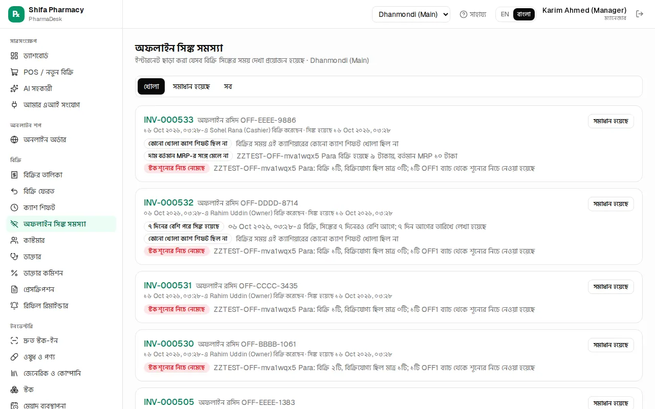Image resolution: width=655 pixels, height=409 pixels.
Task: Select the খোলা tab
Action: pos(151,86)
